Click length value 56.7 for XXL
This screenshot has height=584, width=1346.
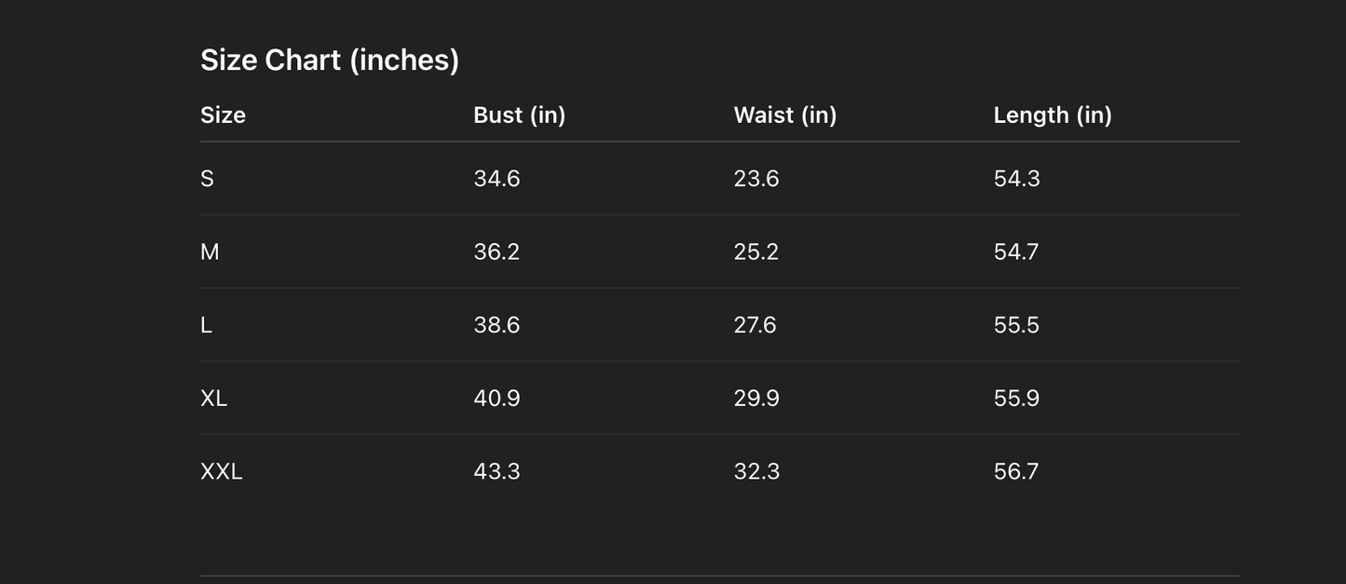(1015, 471)
